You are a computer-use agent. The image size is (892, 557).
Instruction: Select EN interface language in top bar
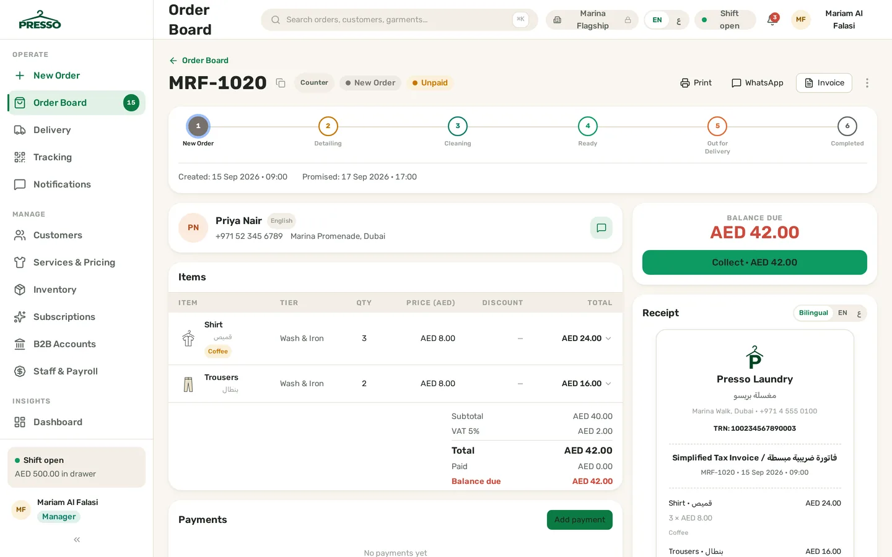pos(657,20)
